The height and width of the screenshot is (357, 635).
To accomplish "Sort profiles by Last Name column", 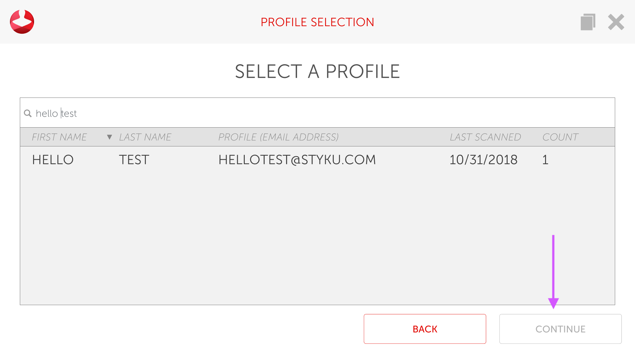I will click(x=145, y=137).
